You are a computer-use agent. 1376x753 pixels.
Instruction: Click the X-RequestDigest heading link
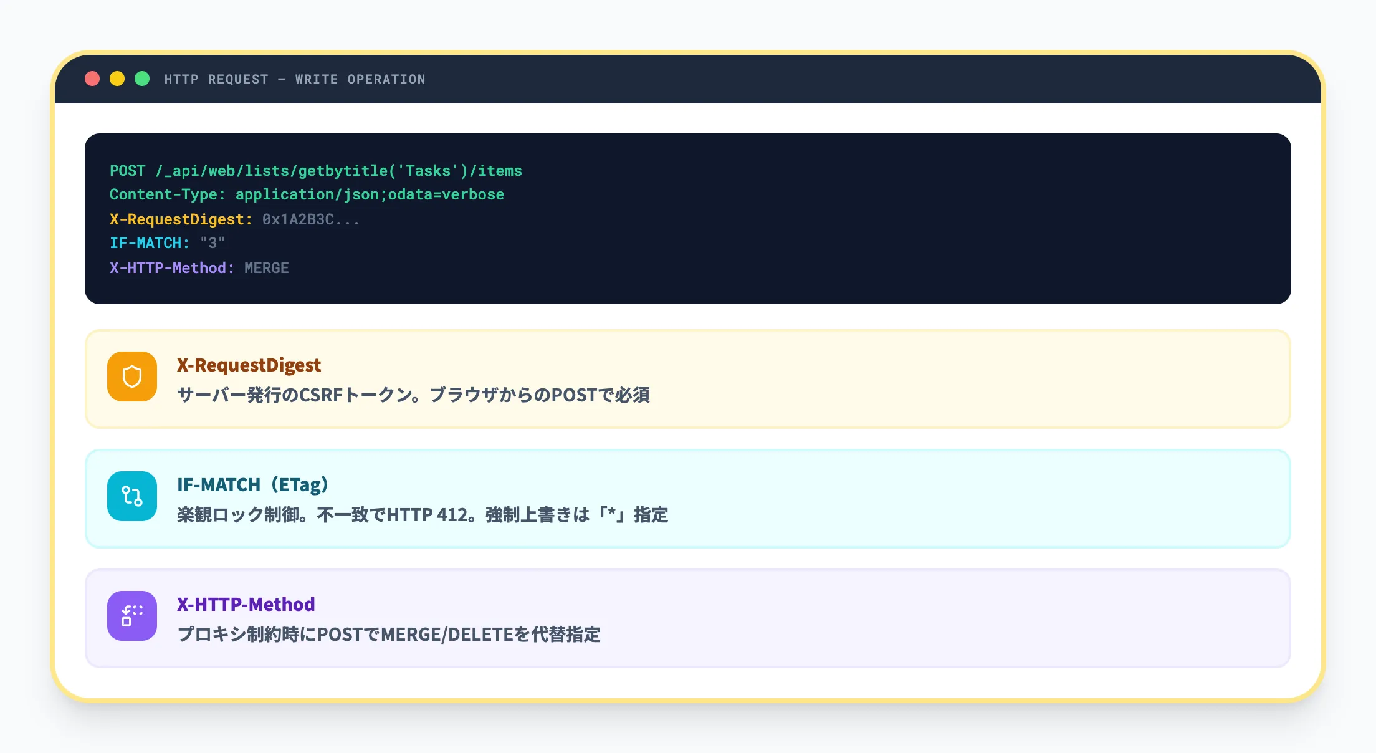[249, 365]
